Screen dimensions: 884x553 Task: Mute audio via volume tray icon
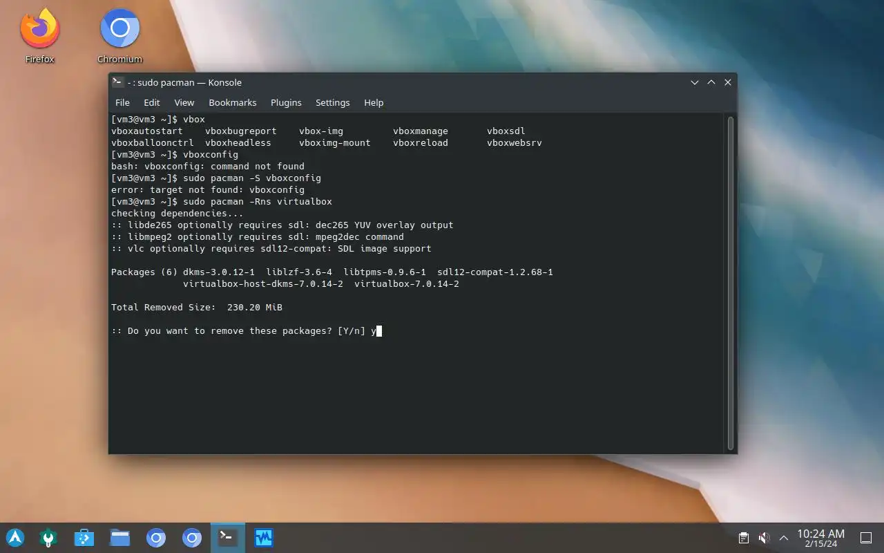point(764,538)
